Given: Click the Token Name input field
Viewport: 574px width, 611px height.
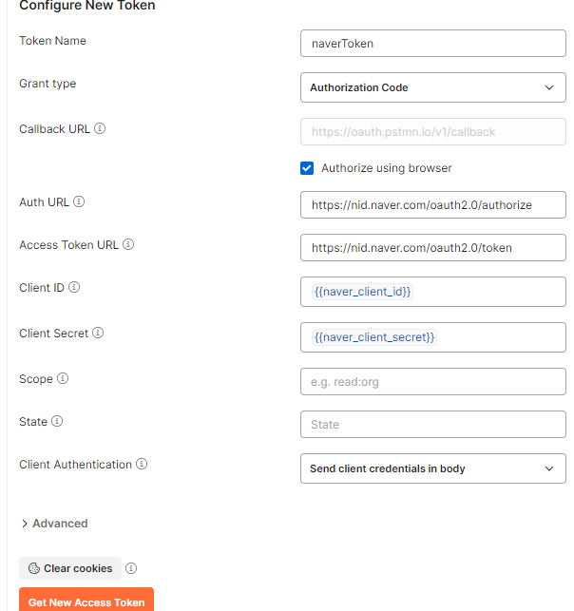Looking at the screenshot, I should tap(433, 44).
